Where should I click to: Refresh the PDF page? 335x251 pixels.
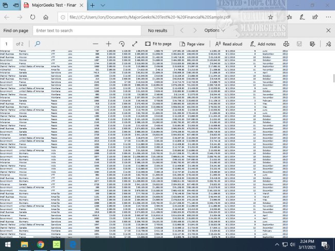point(32,17)
